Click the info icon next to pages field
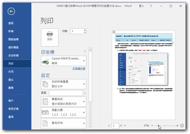Viewport: 190px width, 134px height. point(85,93)
